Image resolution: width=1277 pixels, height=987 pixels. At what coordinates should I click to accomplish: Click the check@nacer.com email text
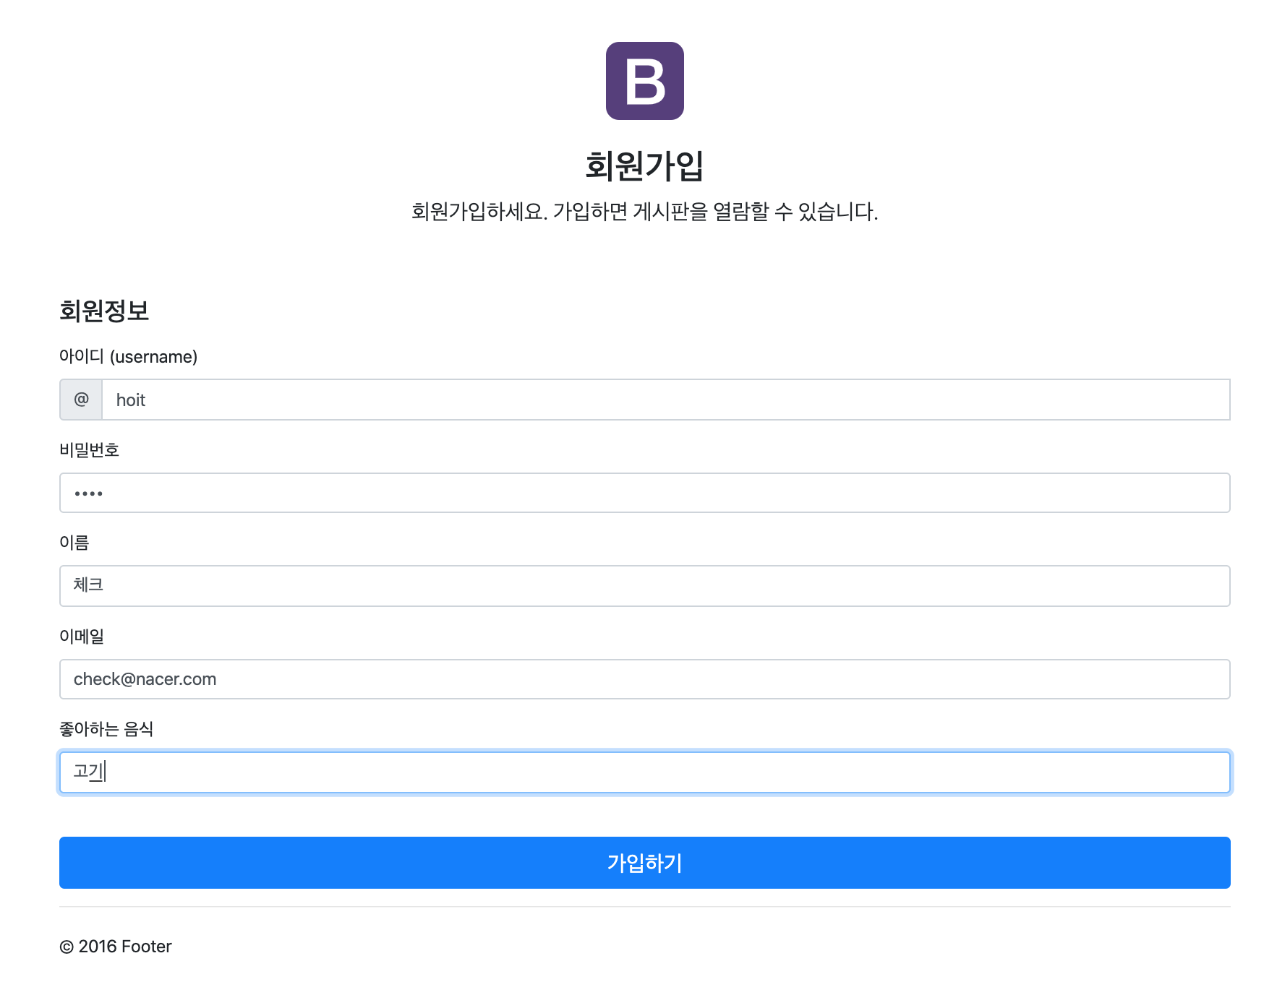coord(145,679)
